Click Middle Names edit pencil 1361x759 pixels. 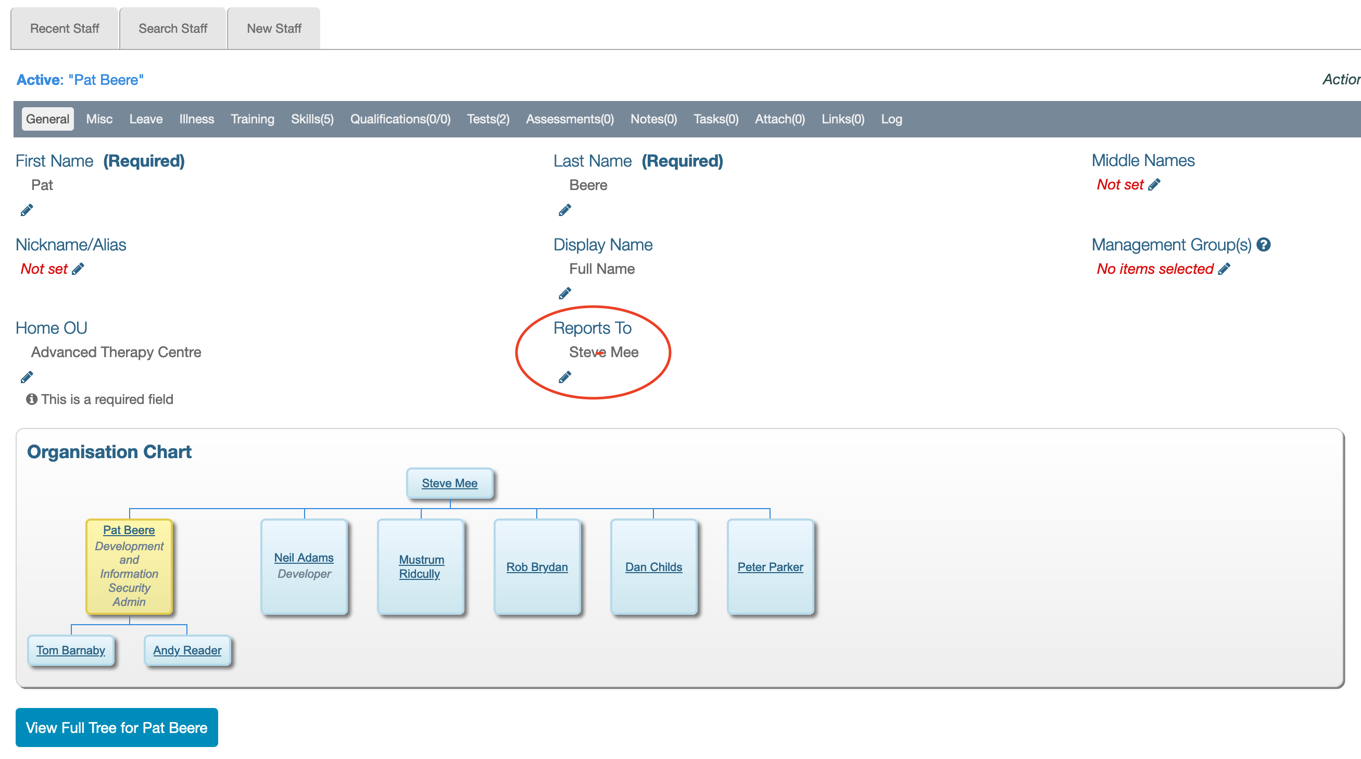[x=1154, y=184]
